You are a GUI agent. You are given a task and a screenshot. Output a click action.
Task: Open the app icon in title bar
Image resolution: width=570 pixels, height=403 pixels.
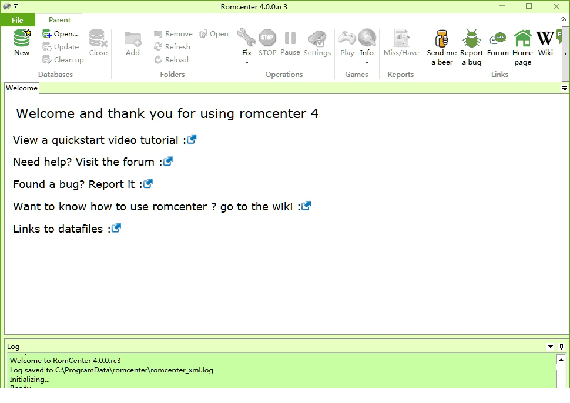coord(7,6)
